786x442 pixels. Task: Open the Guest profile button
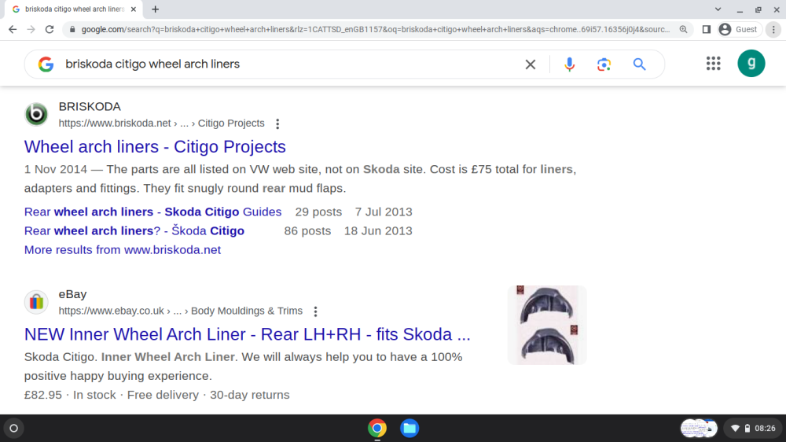[x=738, y=30]
